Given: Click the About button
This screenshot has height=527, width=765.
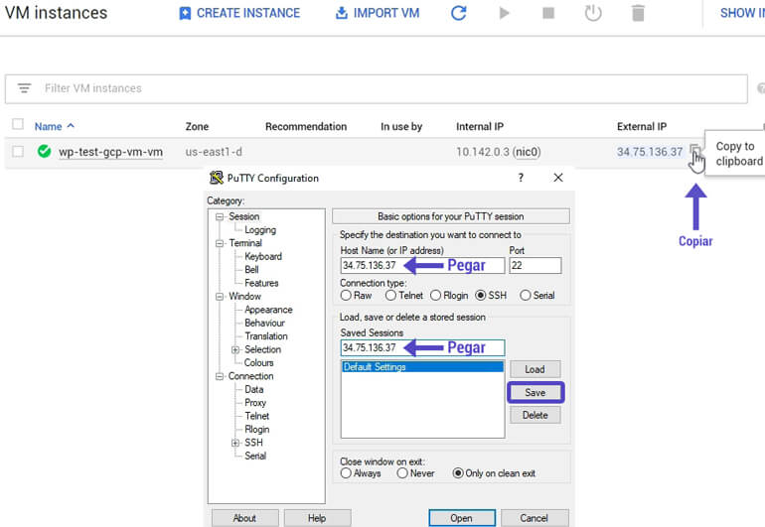Looking at the screenshot, I should [245, 518].
